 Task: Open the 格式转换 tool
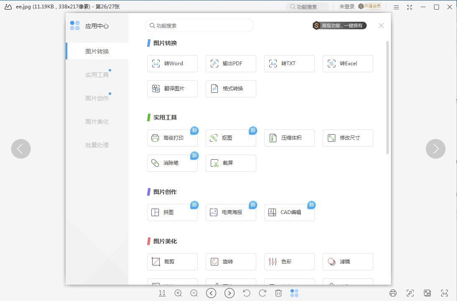pyautogui.click(x=231, y=89)
